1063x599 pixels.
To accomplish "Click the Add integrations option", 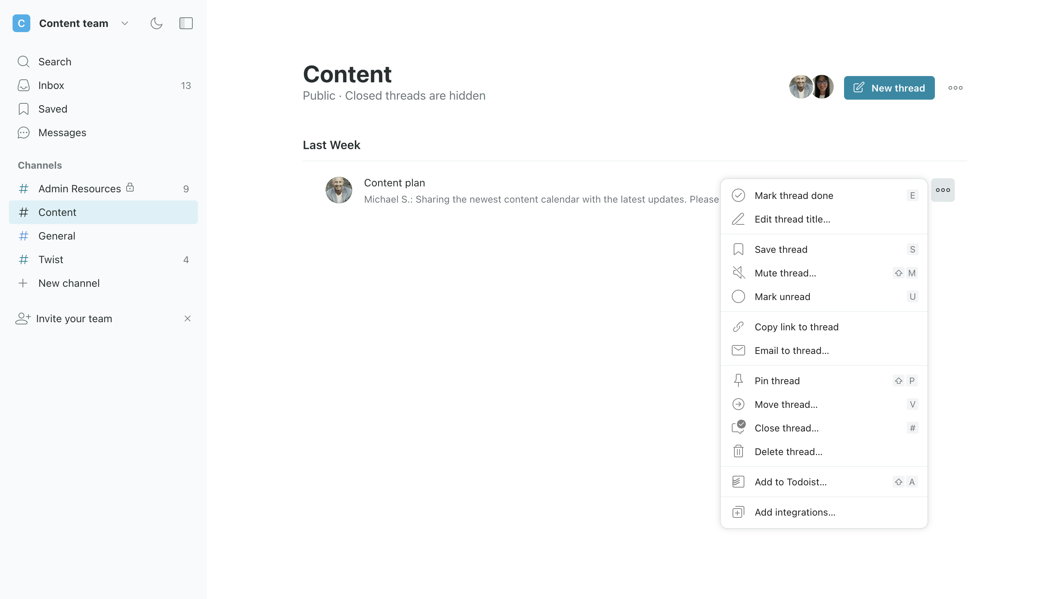I will tap(795, 512).
